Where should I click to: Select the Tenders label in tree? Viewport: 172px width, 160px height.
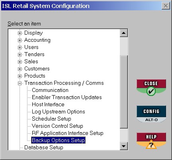[34, 55]
